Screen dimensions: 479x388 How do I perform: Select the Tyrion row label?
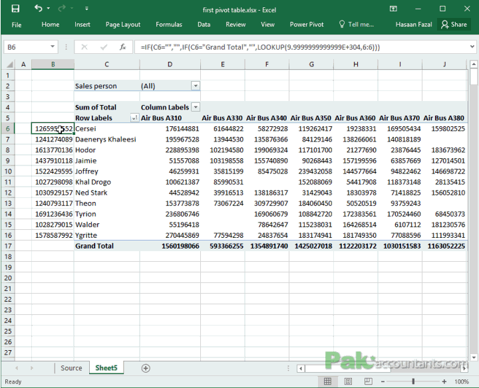pos(106,214)
